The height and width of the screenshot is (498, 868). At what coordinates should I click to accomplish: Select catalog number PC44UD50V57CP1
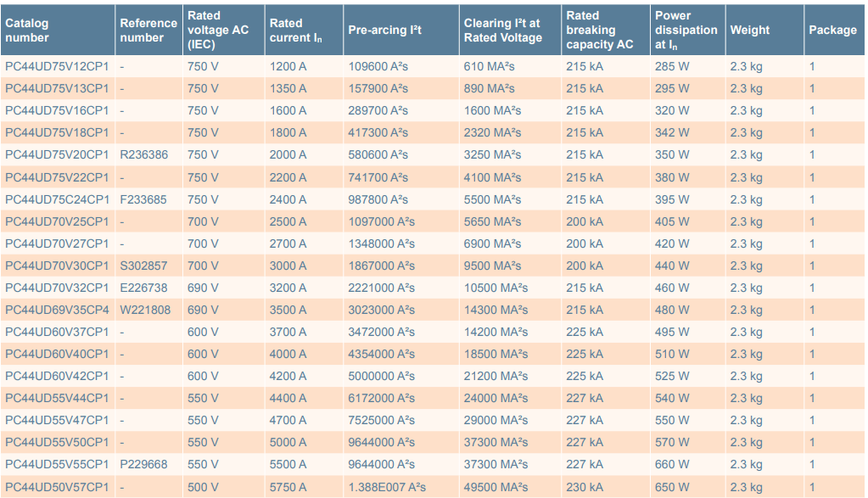click(57, 487)
